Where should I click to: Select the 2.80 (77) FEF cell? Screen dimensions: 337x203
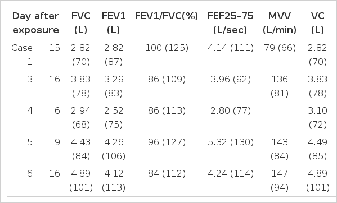pyautogui.click(x=231, y=110)
